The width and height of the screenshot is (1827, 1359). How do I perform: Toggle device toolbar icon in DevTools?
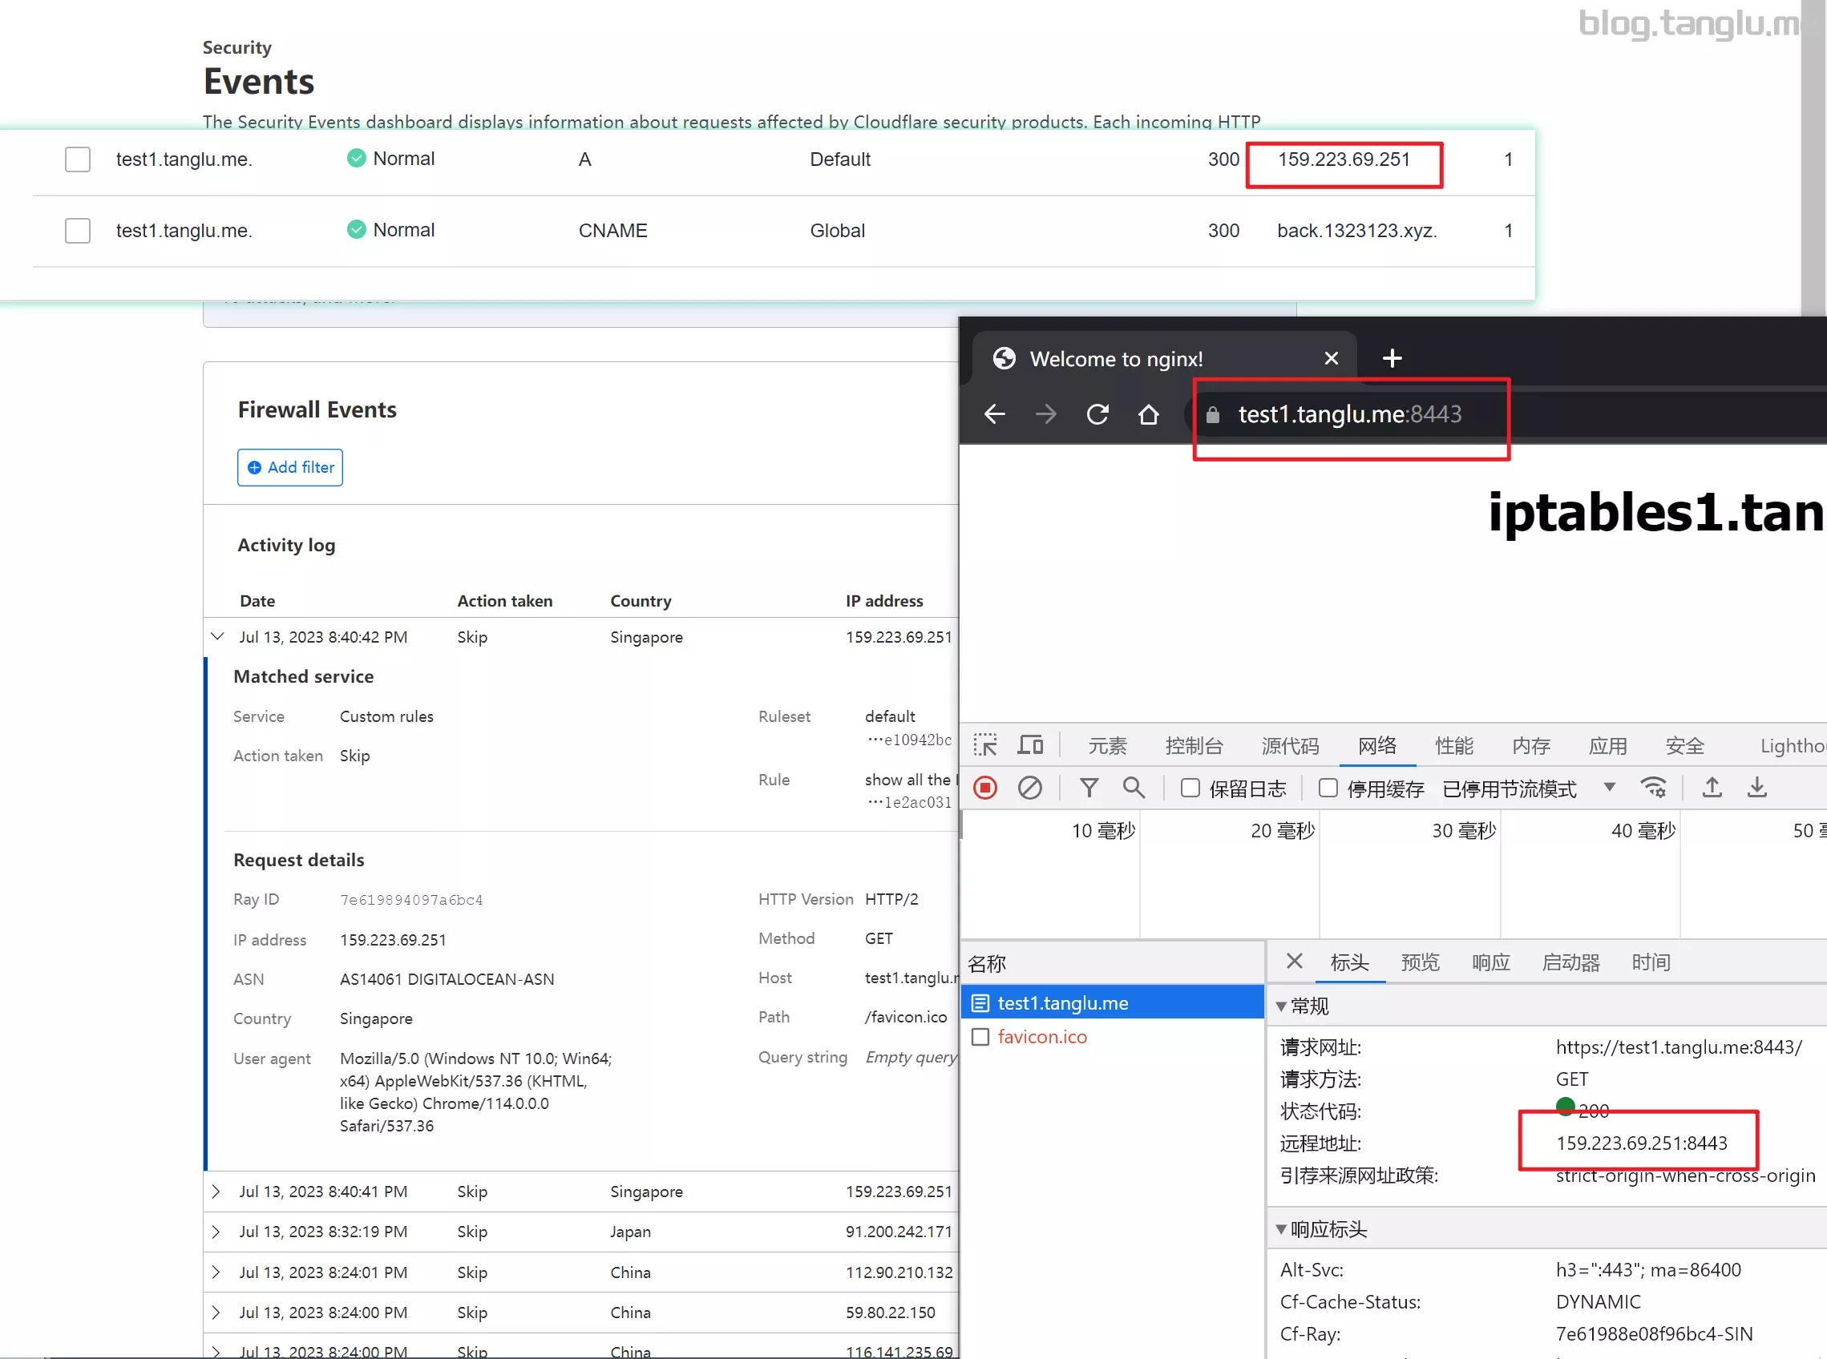tap(1029, 745)
